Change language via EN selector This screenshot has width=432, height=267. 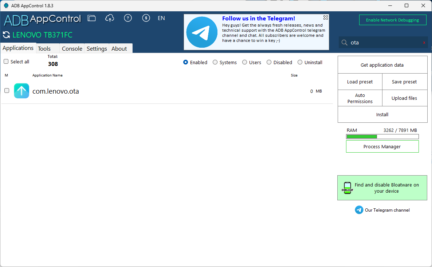pyautogui.click(x=161, y=18)
